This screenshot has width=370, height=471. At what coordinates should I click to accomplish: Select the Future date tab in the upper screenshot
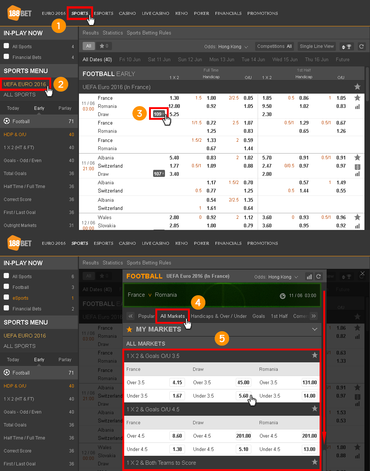point(343,59)
